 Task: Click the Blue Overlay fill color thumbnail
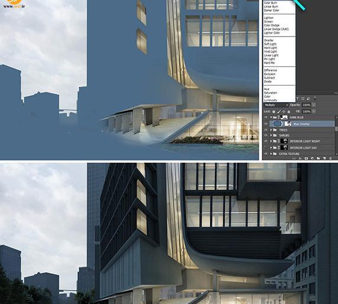point(277,124)
